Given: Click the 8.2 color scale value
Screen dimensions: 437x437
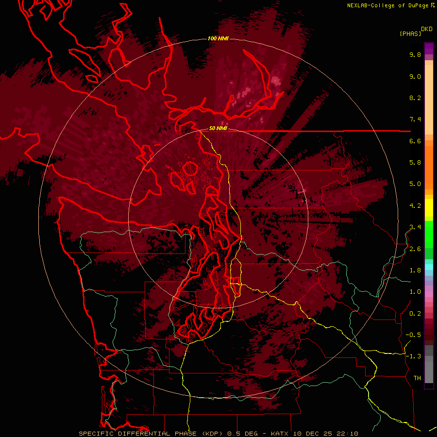Looking at the screenshot, I should [x=415, y=98].
